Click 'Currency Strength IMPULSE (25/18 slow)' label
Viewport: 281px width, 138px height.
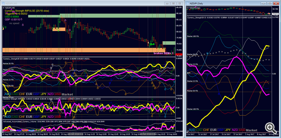click(27, 11)
